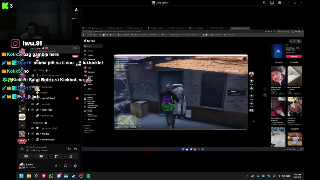Turn on camera in Discord voice panel
This screenshot has width=320, height=180.
pyautogui.click(x=26, y=156)
